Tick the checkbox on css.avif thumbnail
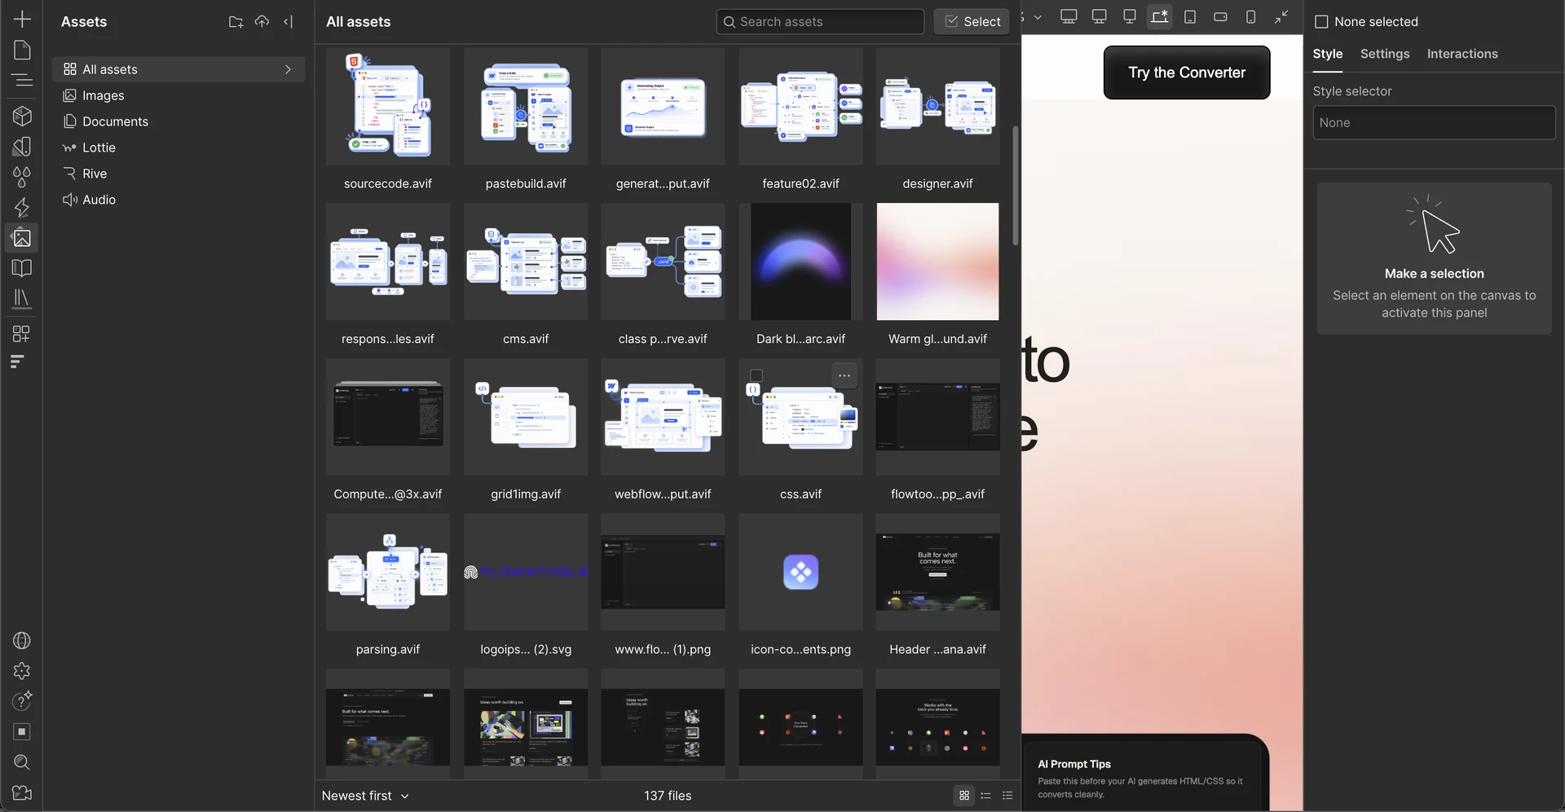 click(756, 375)
